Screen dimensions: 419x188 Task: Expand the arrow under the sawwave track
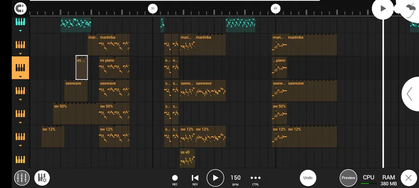pos(20,100)
